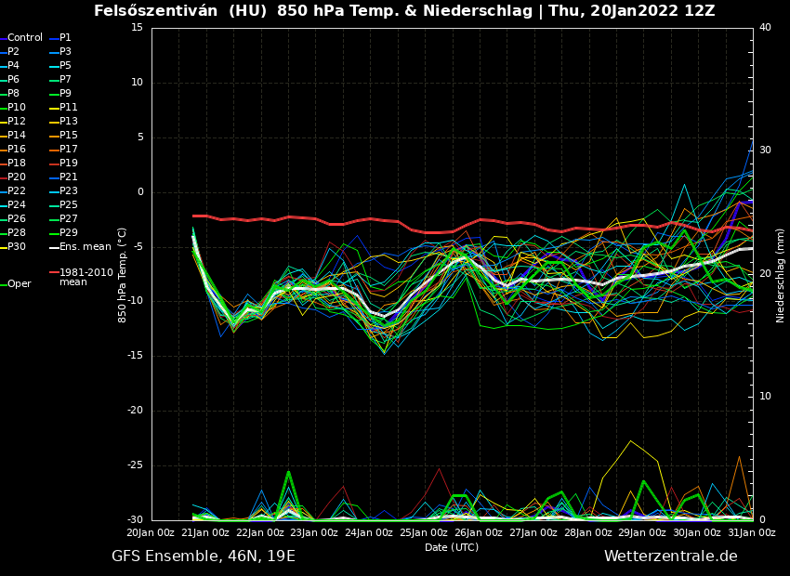Click the 31Jan 00z date tick label

coord(752,532)
